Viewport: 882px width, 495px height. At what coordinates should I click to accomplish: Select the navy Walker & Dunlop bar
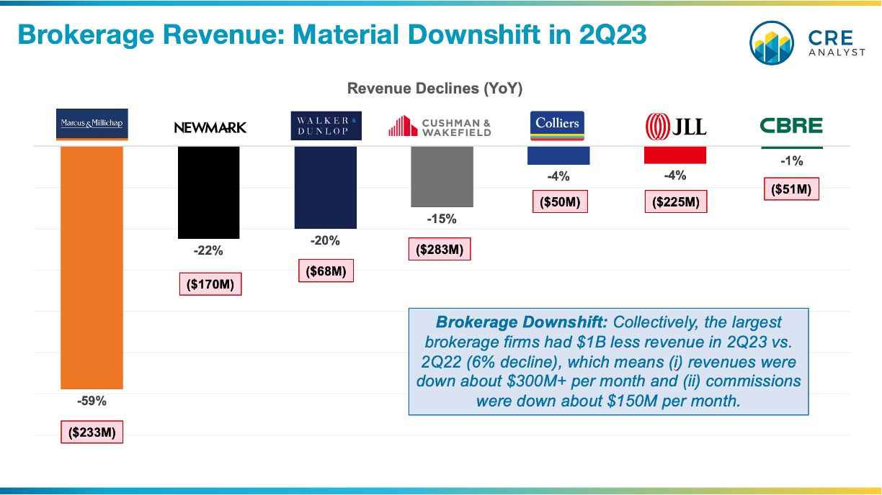tap(326, 188)
